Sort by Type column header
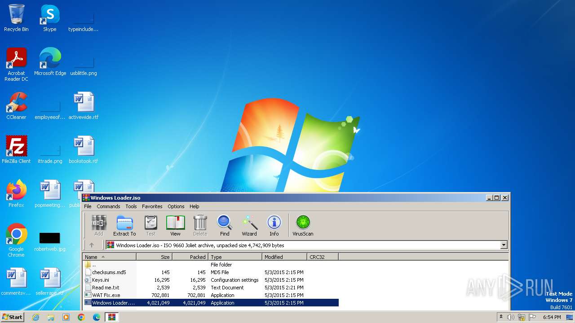 [x=235, y=257]
